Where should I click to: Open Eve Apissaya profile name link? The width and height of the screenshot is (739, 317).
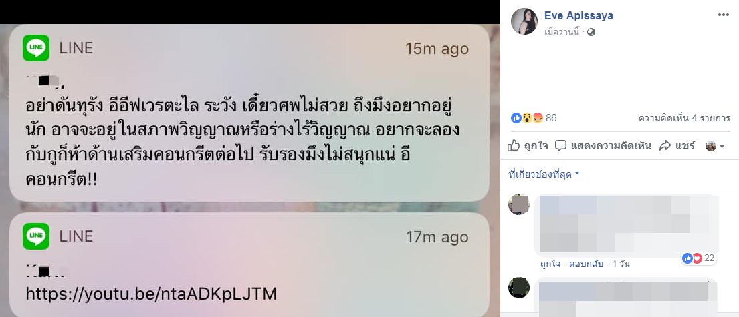[578, 15]
